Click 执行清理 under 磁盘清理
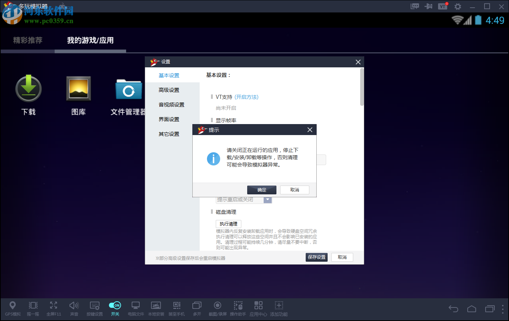This screenshot has width=509, height=321. coord(228,224)
